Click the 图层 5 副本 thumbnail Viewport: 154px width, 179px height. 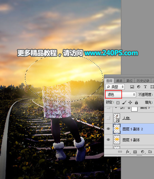click(x=117, y=140)
